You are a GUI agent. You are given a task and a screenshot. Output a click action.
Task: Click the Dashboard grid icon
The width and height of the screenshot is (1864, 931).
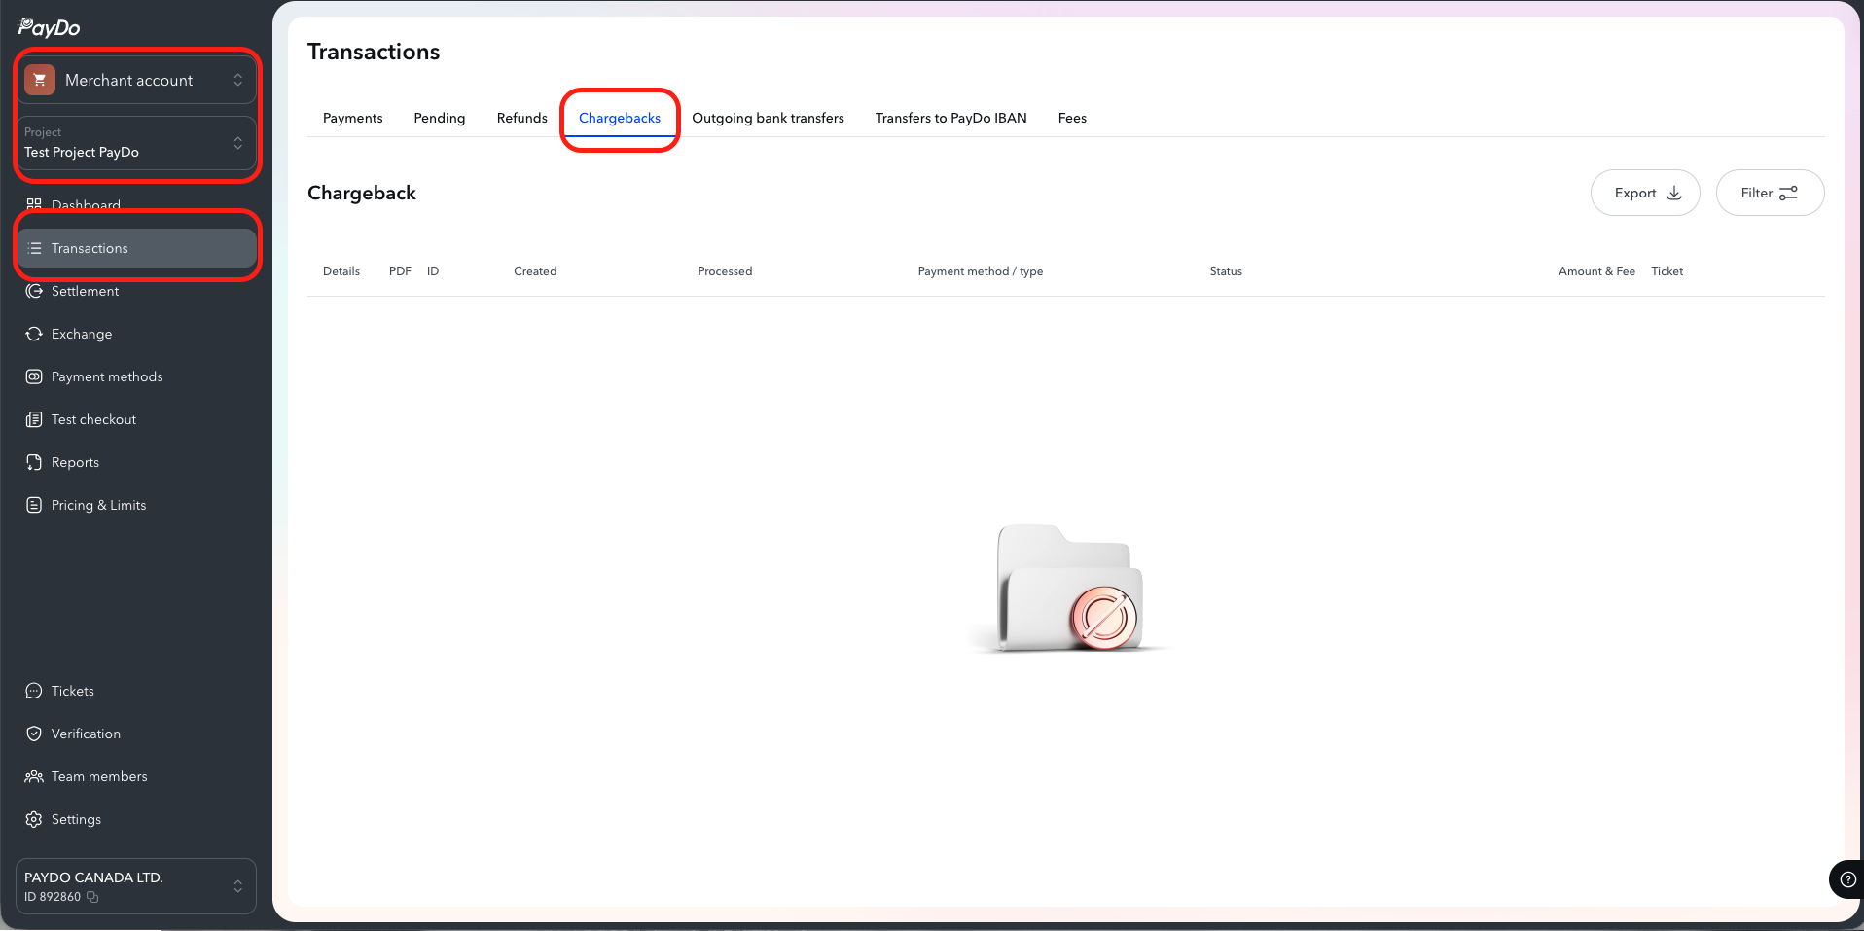pyautogui.click(x=34, y=205)
